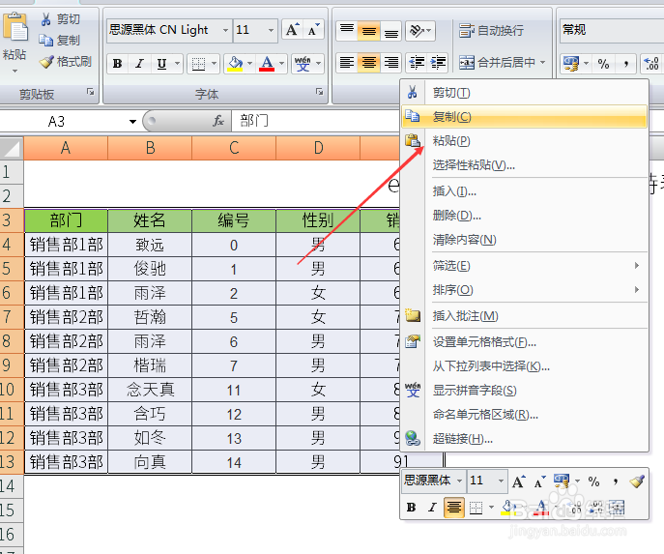This screenshot has height=554, width=664.
Task: Open ribbon font name dropdown 思源黑体 CN Light
Action: 226,30
